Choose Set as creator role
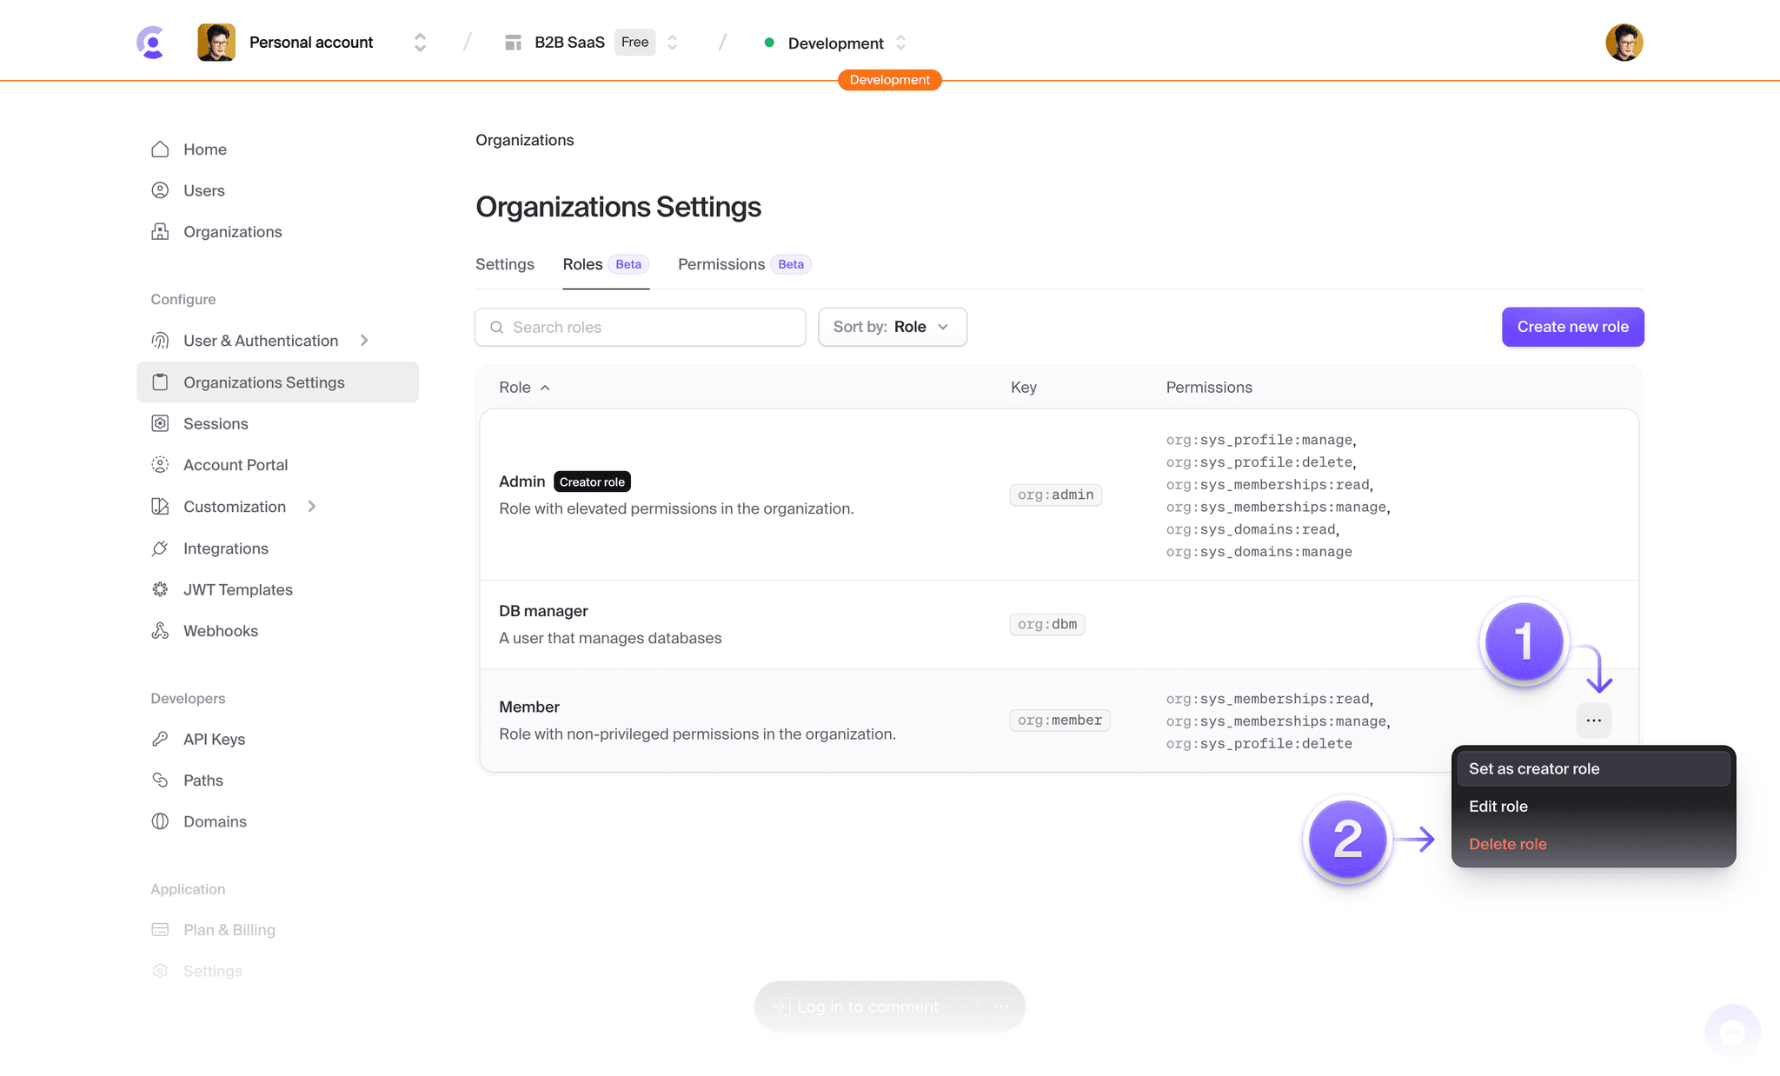Screen dimensions: 1780x1076 [x=1593, y=768]
